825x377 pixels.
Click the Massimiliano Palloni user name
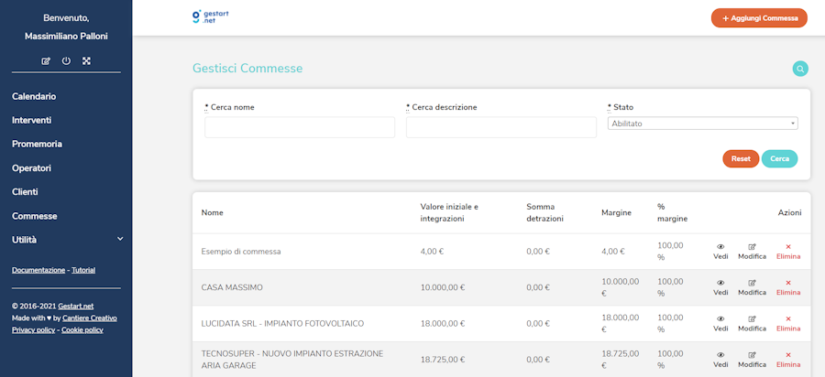pyautogui.click(x=66, y=37)
